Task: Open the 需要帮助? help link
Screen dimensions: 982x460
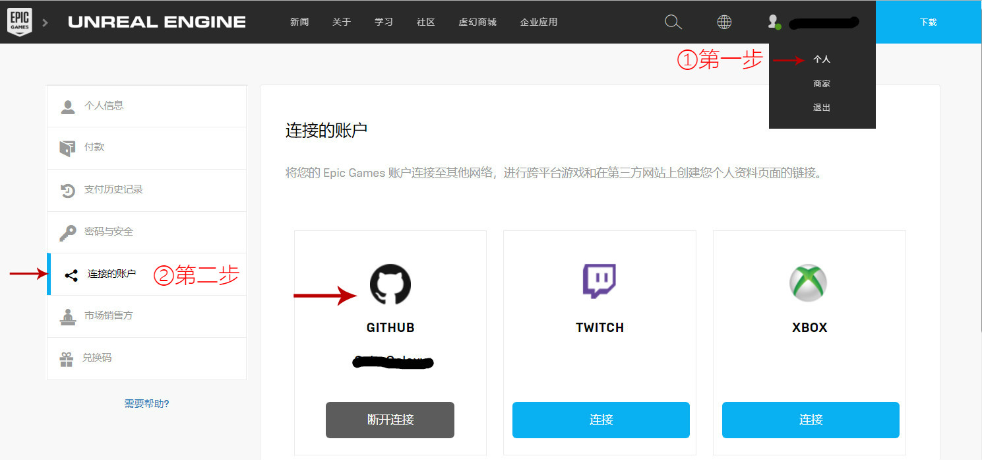Action: click(146, 403)
